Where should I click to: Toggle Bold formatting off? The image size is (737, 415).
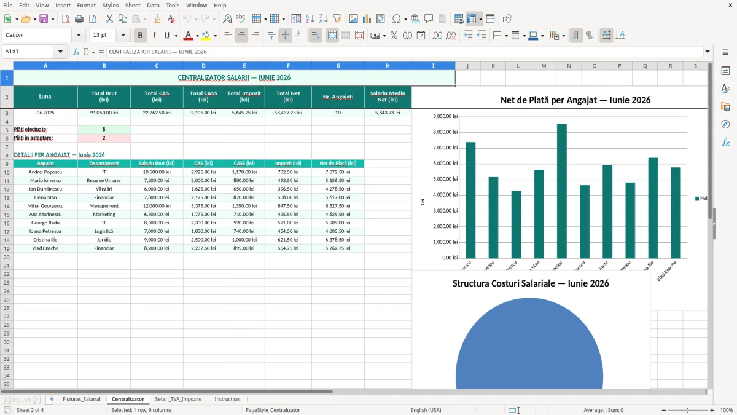click(x=141, y=36)
